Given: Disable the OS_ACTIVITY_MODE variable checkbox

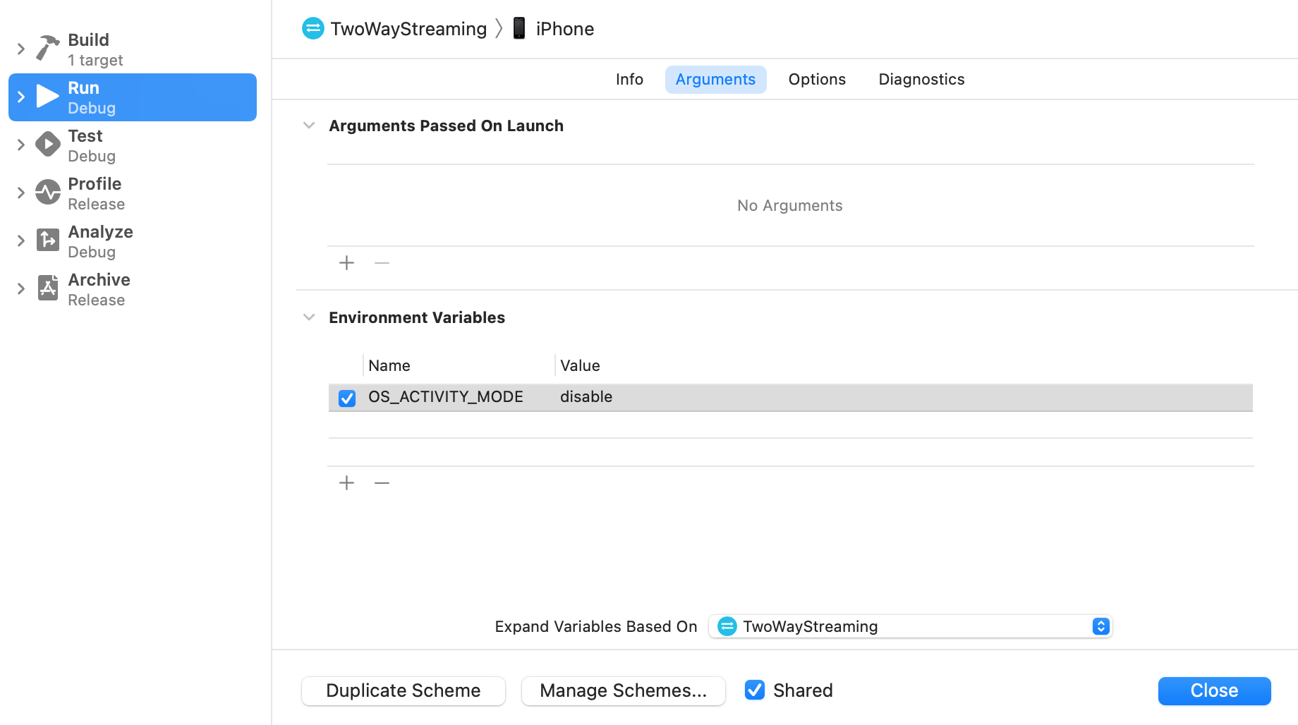Looking at the screenshot, I should coord(347,398).
